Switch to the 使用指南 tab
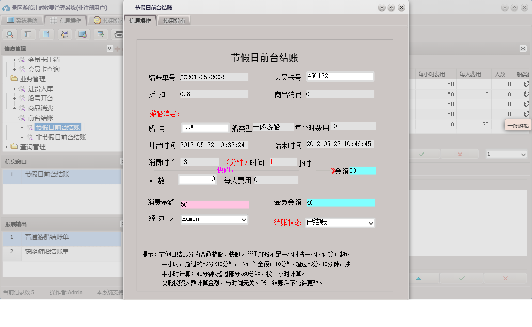This screenshot has width=532, height=327. [173, 20]
